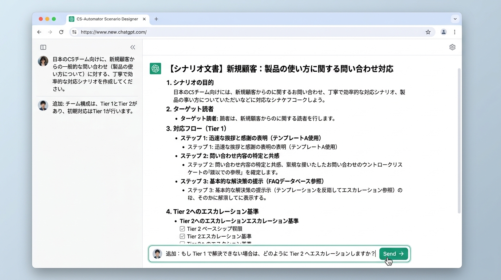The width and height of the screenshot is (501, 280).
Task: Click the ChatGPT logo beside the scenario title
Action: tap(155, 69)
